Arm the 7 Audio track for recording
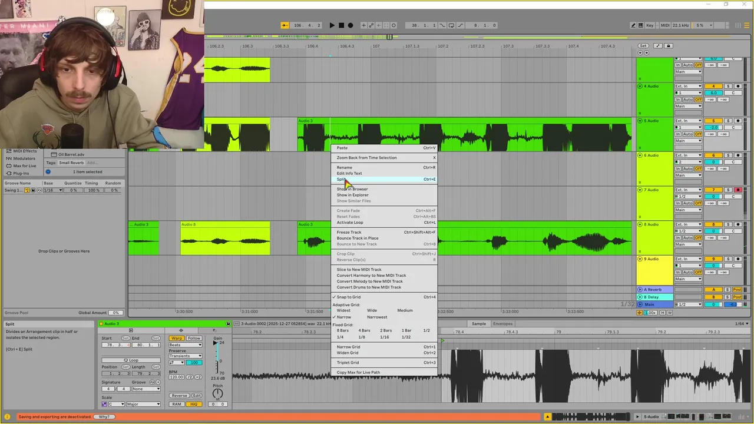The height and width of the screenshot is (424, 754). tap(738, 190)
